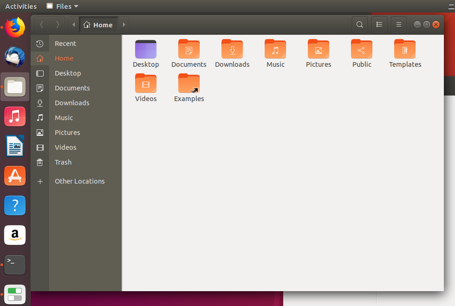Open the Downloads folder icon in file view
455x306 pixels.
232,49
